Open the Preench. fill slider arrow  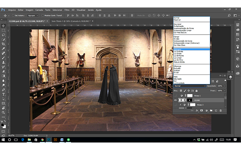(x=225, y=91)
